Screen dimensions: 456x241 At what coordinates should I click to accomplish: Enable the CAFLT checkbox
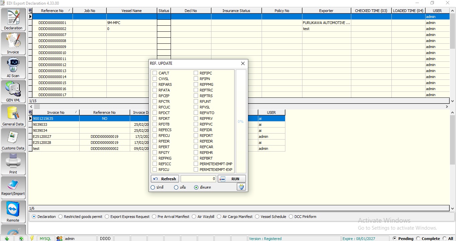click(x=155, y=73)
